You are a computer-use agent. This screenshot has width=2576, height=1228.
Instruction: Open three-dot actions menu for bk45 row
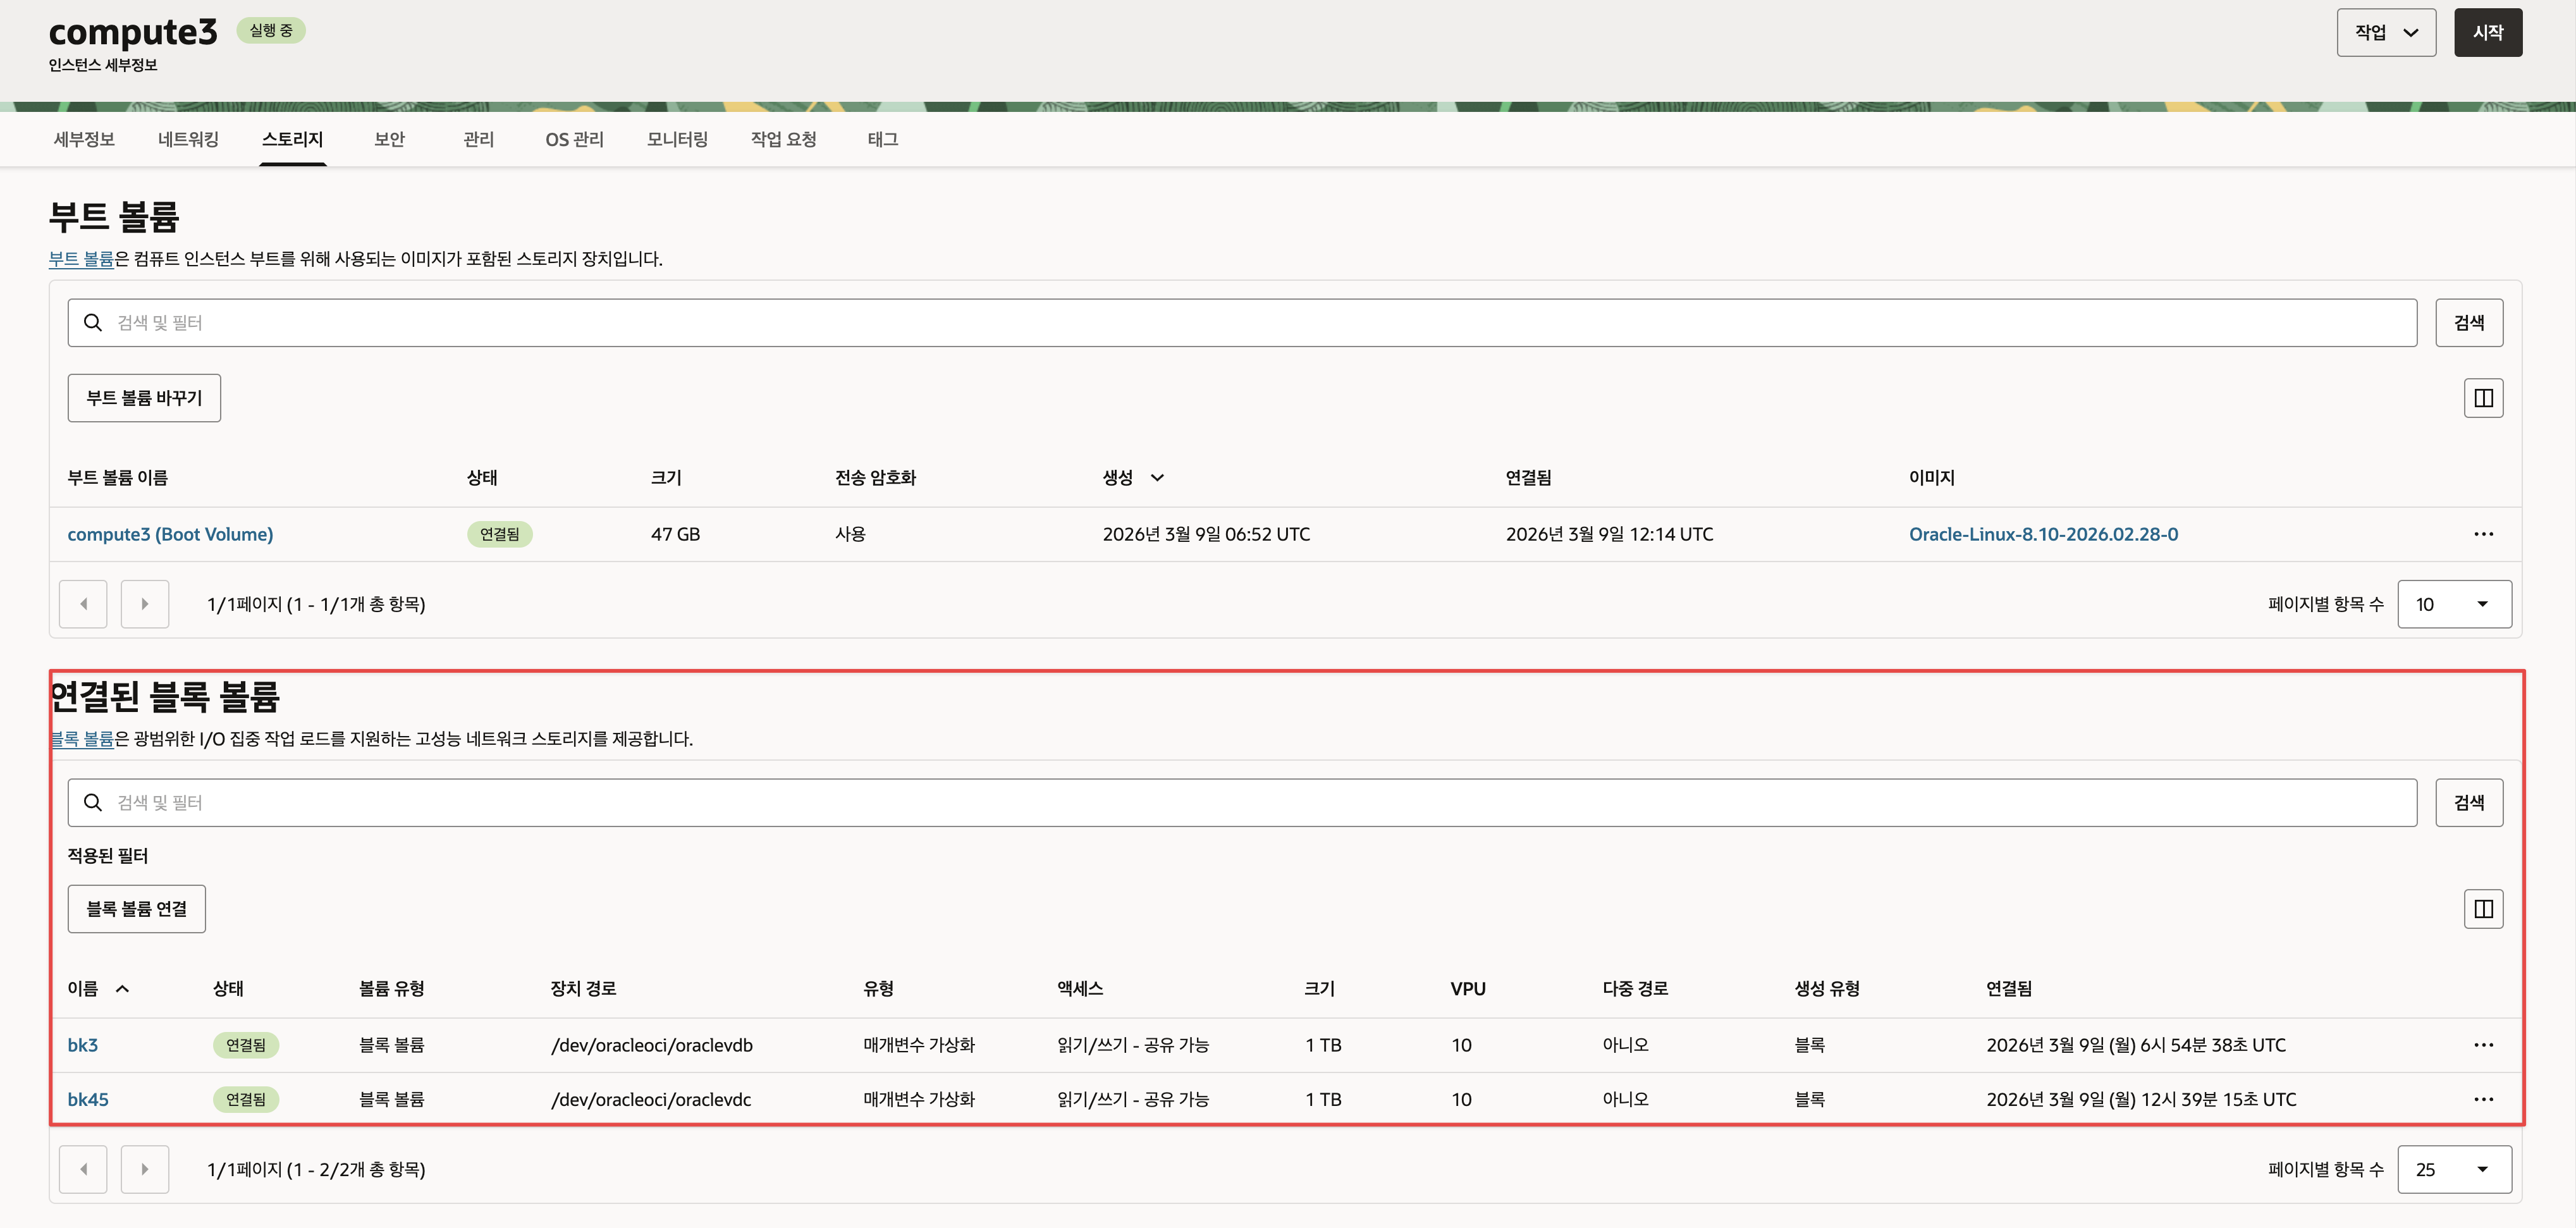pos(2482,1099)
